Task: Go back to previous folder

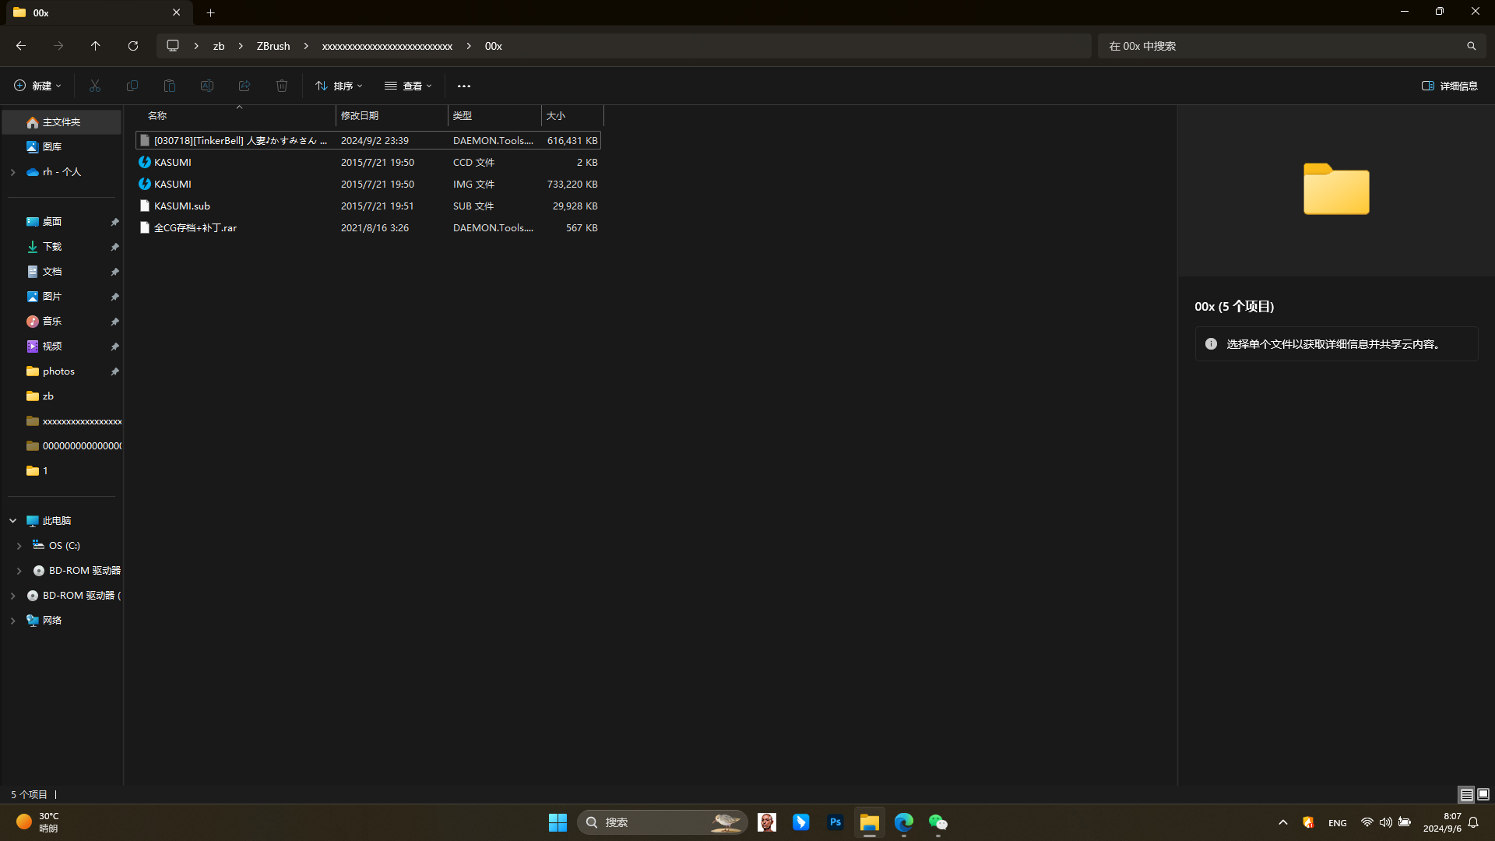Action: tap(21, 46)
